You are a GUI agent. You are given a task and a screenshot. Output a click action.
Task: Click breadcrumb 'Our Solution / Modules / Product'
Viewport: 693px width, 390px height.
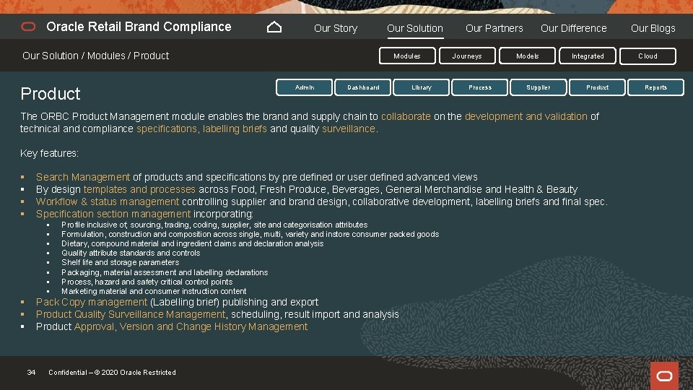click(x=95, y=56)
